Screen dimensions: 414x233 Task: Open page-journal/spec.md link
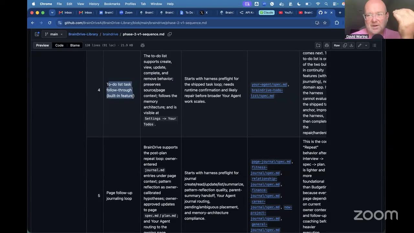point(271,161)
